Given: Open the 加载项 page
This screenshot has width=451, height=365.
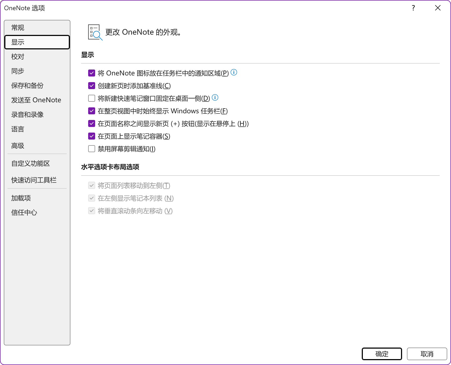Looking at the screenshot, I should point(37,198).
